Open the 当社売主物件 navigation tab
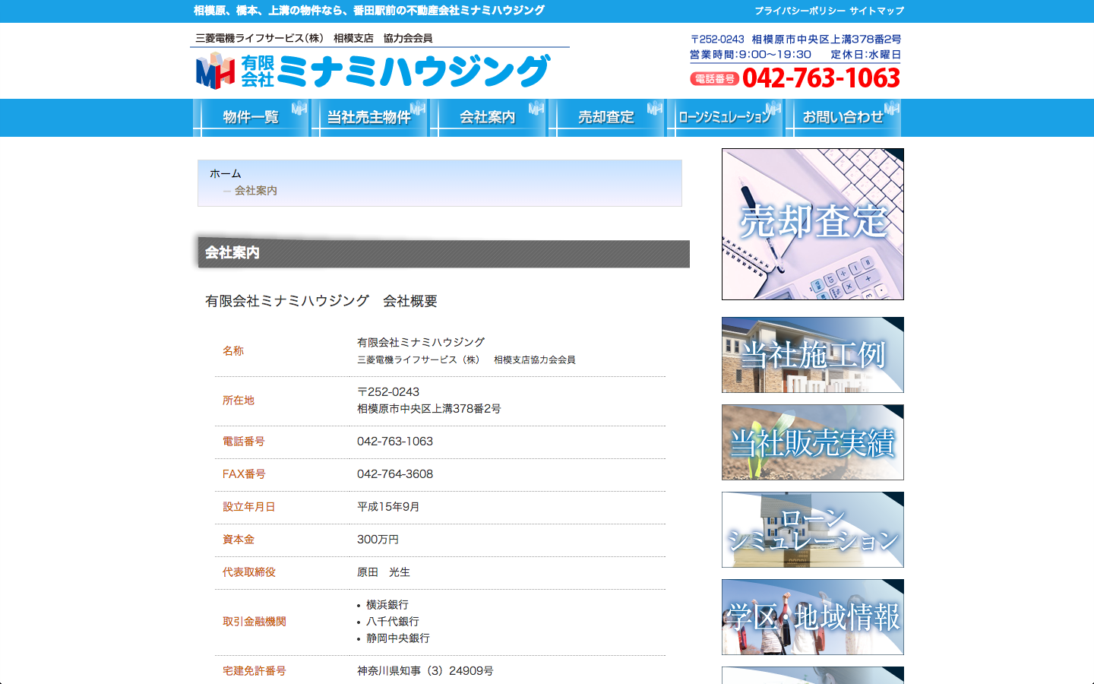Screen dimensions: 1094x684 pyautogui.click(x=370, y=118)
